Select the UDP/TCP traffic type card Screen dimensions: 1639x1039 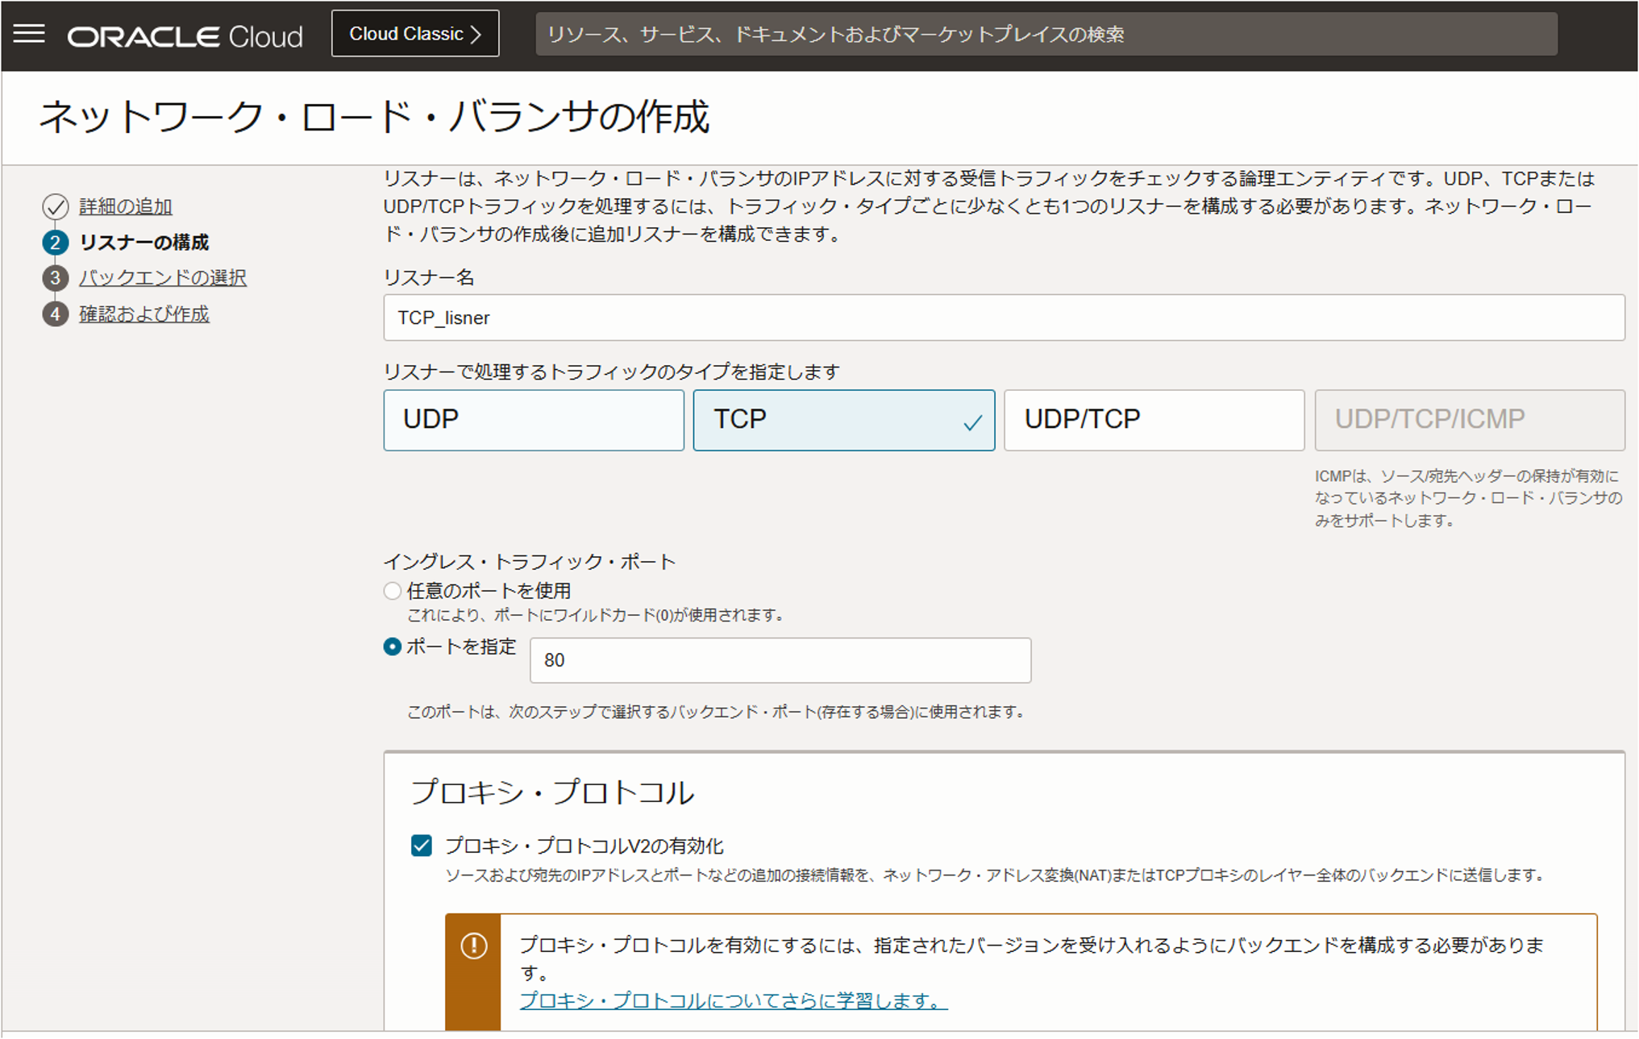tap(1154, 419)
